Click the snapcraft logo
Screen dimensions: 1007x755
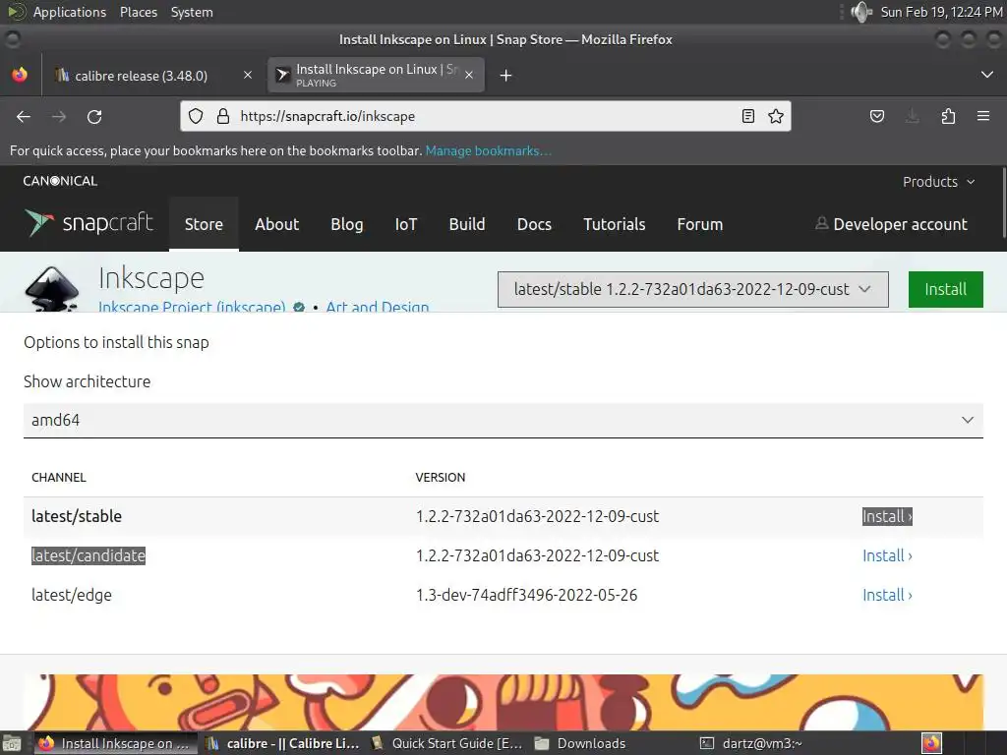(x=89, y=223)
